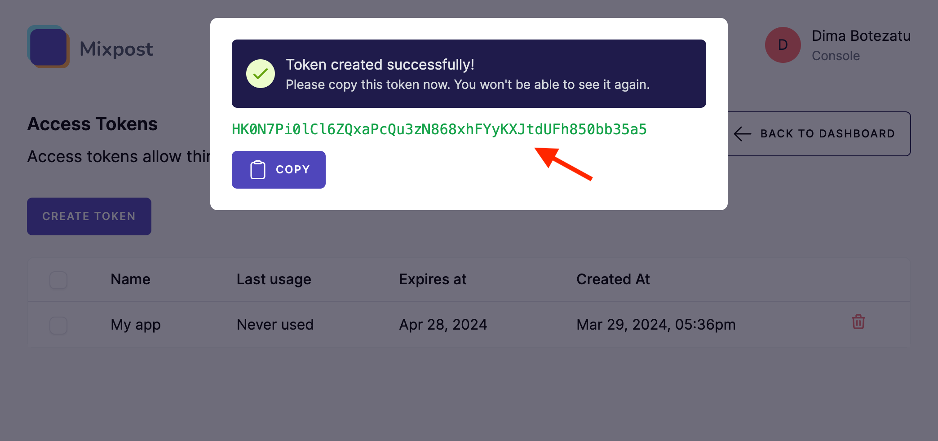The width and height of the screenshot is (938, 441).
Task: Click the Access Tokens heading
Action: click(93, 124)
